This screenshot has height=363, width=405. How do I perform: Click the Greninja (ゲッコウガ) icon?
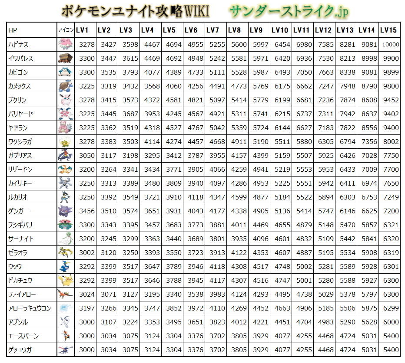pyautogui.click(x=65, y=350)
